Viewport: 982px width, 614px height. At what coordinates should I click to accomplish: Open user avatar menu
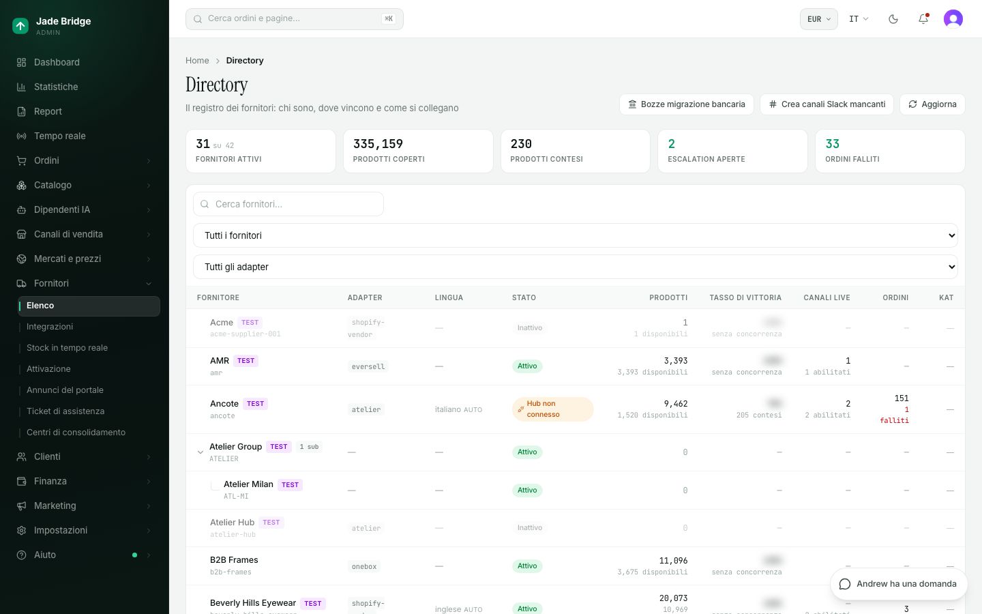click(953, 19)
